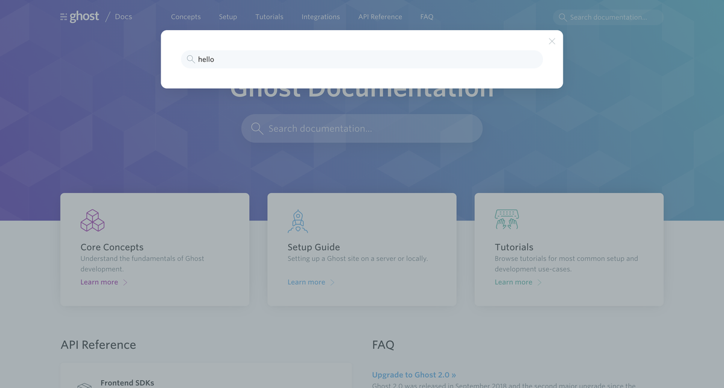This screenshot has width=724, height=388.
Task: Open the Docs home link
Action: point(123,17)
